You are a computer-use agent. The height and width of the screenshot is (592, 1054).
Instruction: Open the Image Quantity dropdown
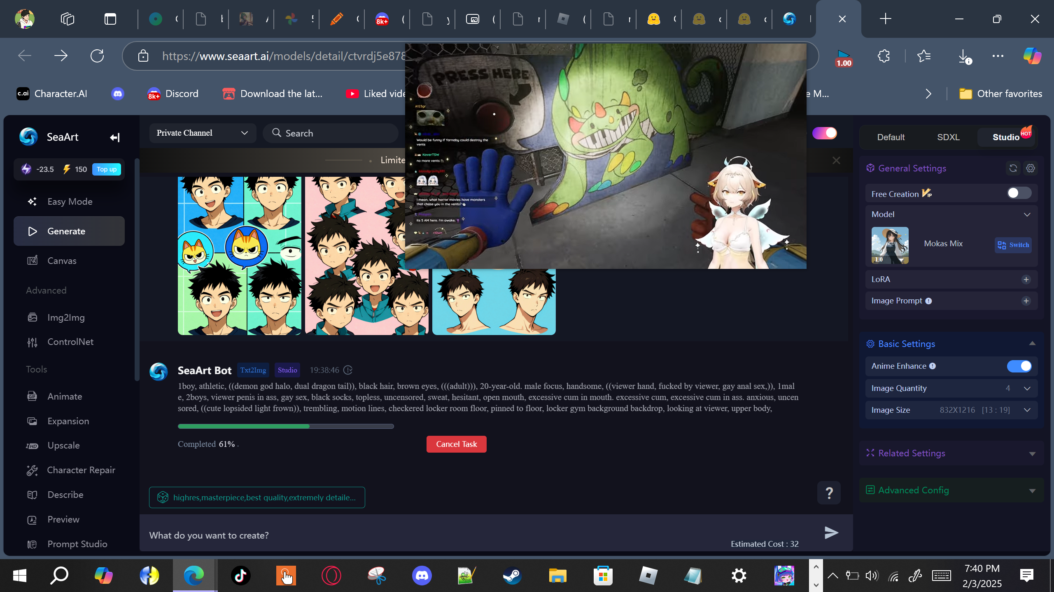pos(951,388)
